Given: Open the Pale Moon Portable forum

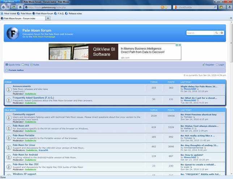Looking at the screenshot, I should coord(24,136).
